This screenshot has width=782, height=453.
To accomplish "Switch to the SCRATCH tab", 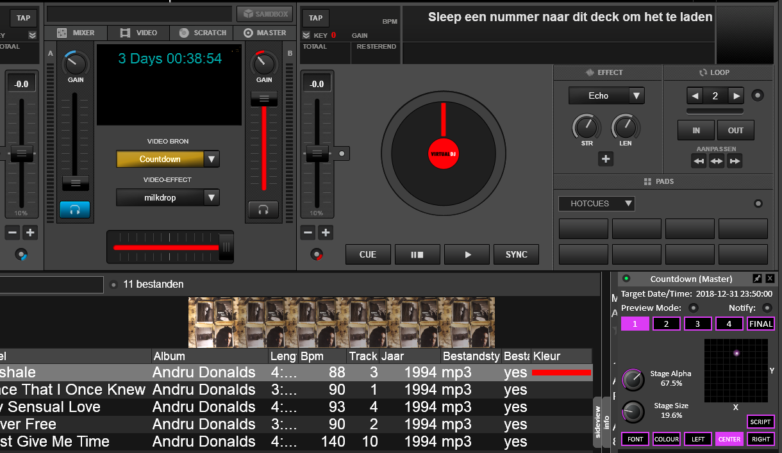I will coord(202,33).
